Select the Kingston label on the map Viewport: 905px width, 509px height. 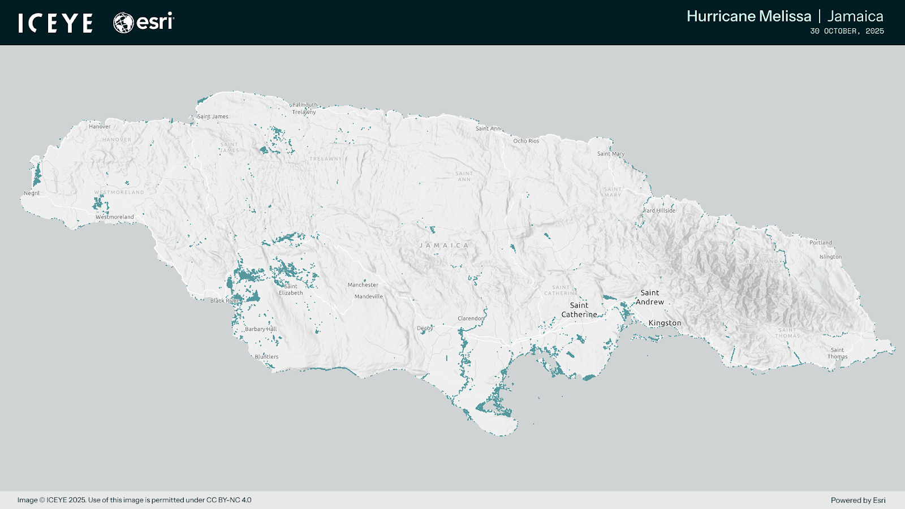pyautogui.click(x=665, y=323)
